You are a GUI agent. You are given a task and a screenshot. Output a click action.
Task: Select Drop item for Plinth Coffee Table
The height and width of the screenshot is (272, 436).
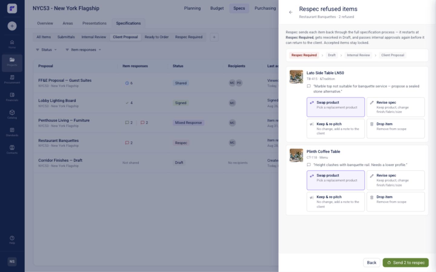tap(396, 202)
